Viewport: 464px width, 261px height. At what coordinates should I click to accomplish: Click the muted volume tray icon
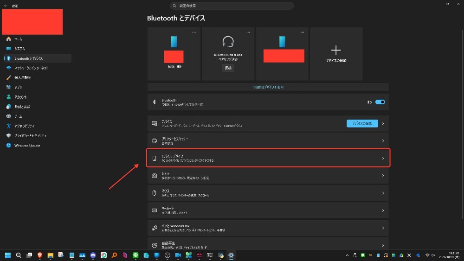click(x=433, y=255)
